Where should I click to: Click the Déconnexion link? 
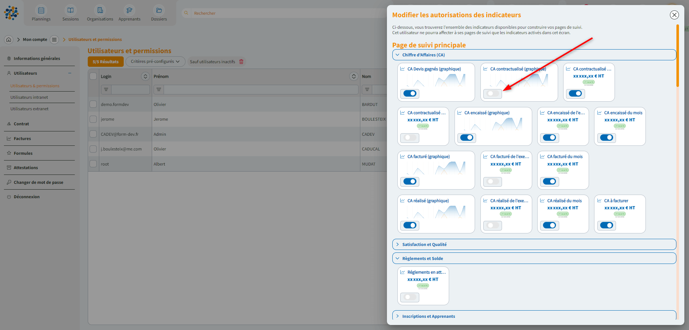click(27, 197)
